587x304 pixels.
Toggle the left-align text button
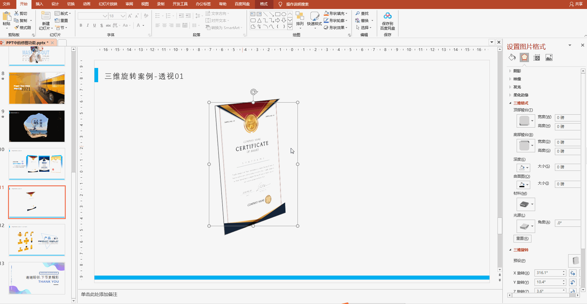[x=158, y=25]
